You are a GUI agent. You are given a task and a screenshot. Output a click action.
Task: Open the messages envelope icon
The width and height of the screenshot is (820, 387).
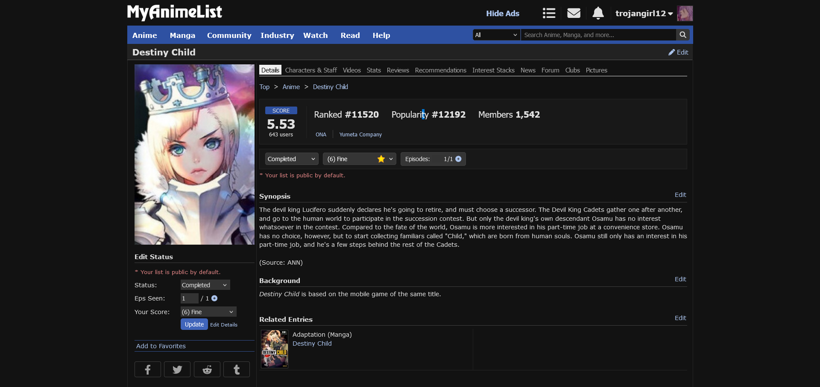point(574,13)
